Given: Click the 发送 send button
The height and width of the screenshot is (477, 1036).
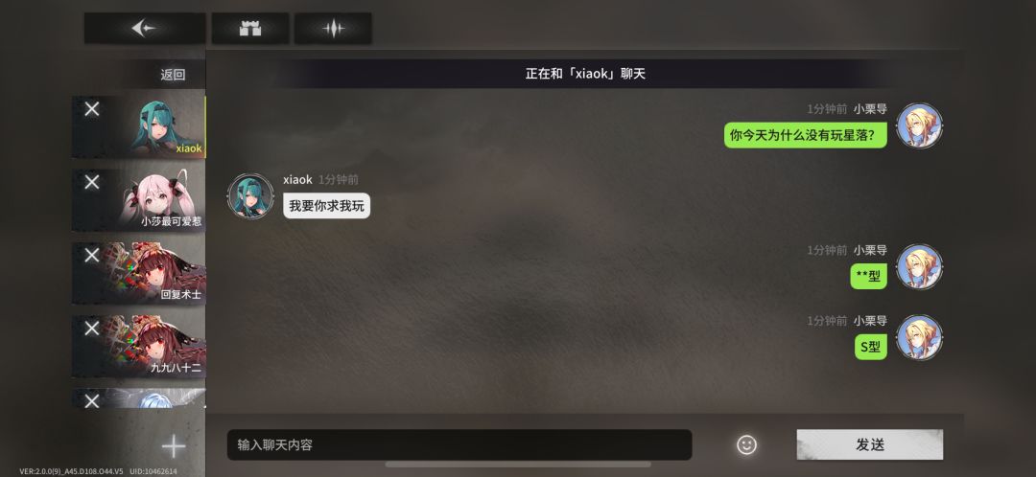Looking at the screenshot, I should pyautogui.click(x=869, y=444).
